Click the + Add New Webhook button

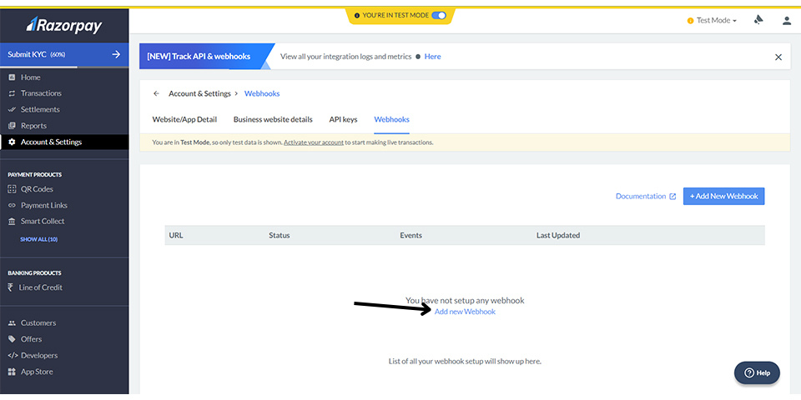pos(723,196)
